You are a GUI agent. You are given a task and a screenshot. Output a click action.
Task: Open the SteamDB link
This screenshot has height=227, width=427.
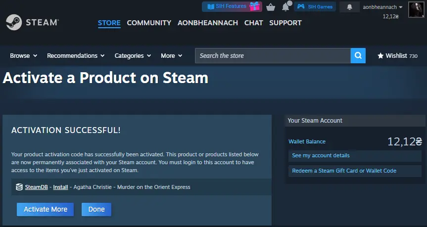(37, 187)
